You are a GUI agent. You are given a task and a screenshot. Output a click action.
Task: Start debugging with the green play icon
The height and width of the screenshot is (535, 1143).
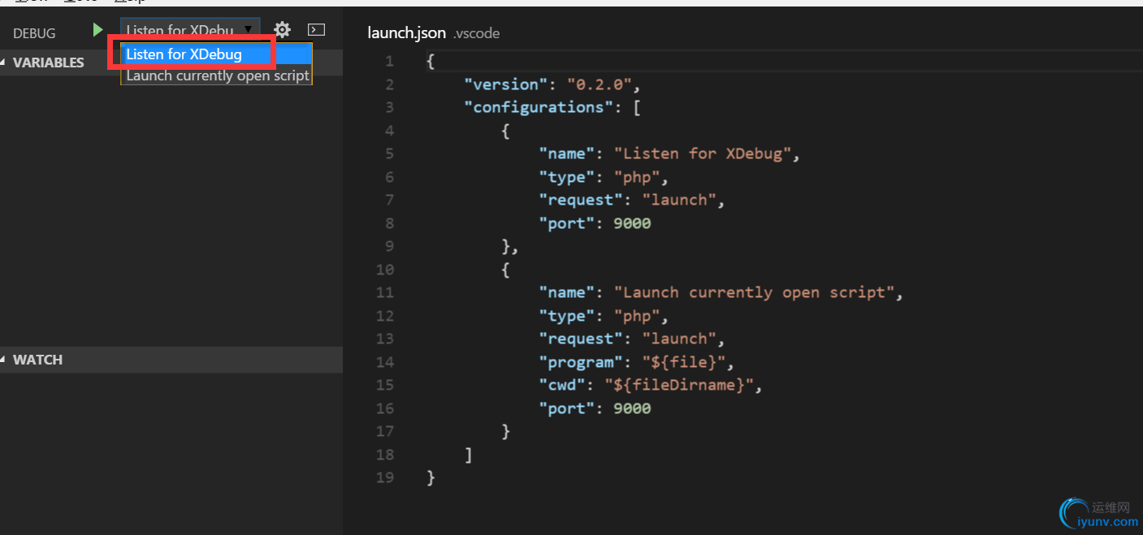coord(97,31)
